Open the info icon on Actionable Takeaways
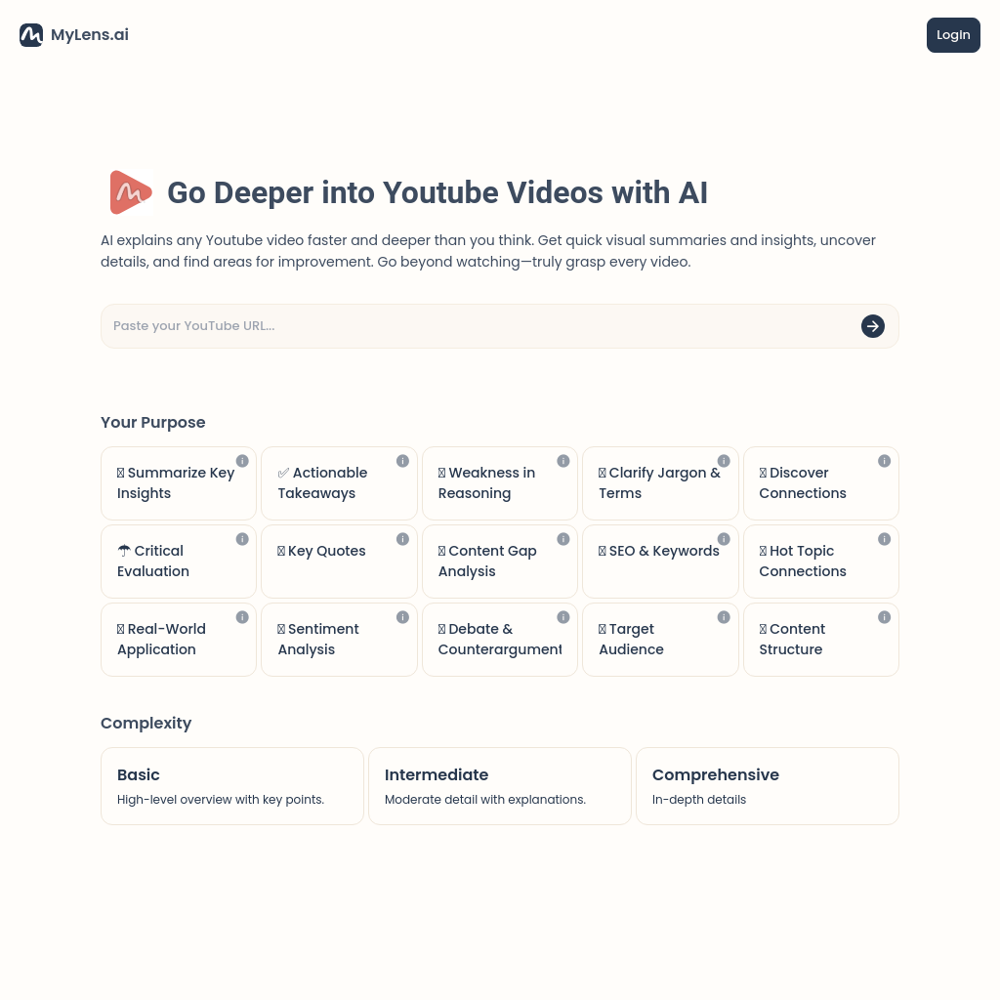1000x1000 pixels. pos(402,461)
